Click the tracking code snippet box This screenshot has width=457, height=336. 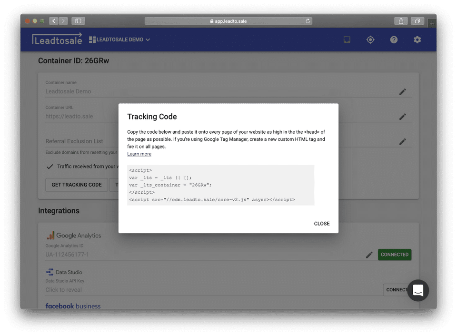tap(220, 185)
